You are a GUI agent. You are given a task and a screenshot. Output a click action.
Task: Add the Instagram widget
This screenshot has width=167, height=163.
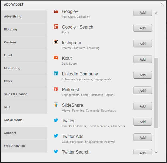point(143,44)
